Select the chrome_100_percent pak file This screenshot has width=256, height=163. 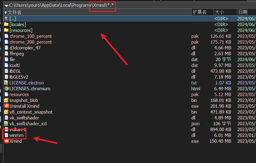point(31,36)
